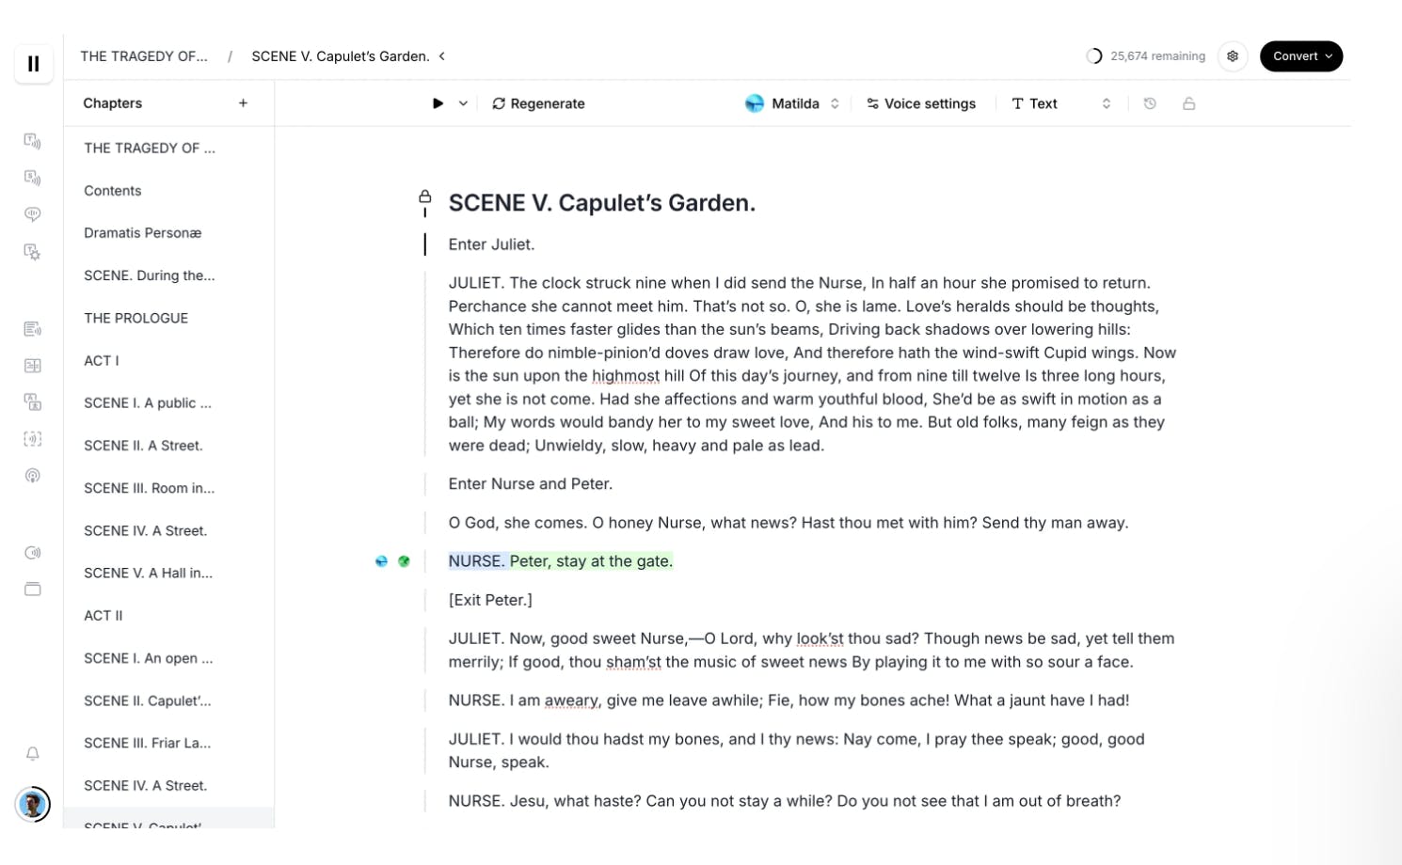This screenshot has width=1402, height=865.
Task: Open the text-to-speech sidebar icon
Action: pyautogui.click(x=33, y=141)
